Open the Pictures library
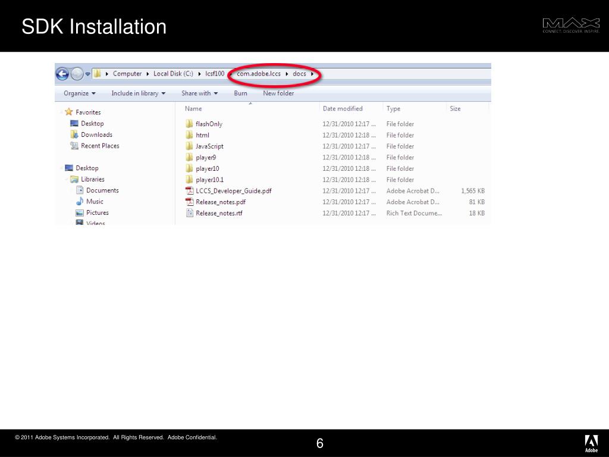609x457 pixels. tap(98, 212)
